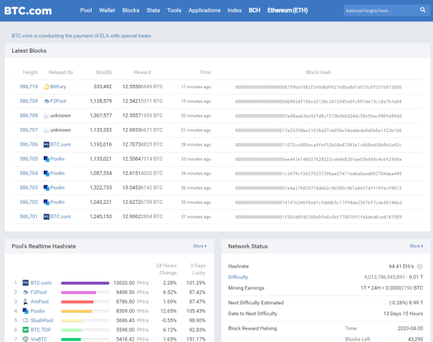
Task: Click the search magnifier icon
Action: coord(423,10)
